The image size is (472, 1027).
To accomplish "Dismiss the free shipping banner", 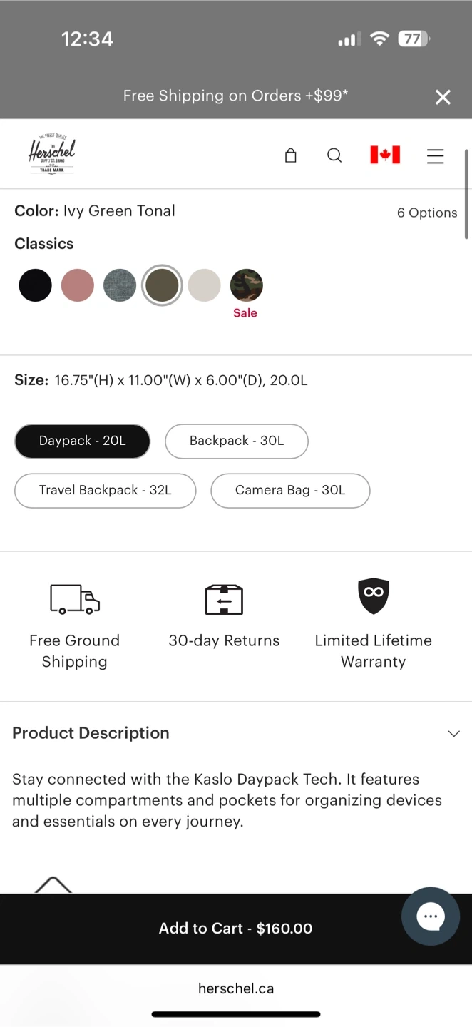I will pyautogui.click(x=443, y=97).
